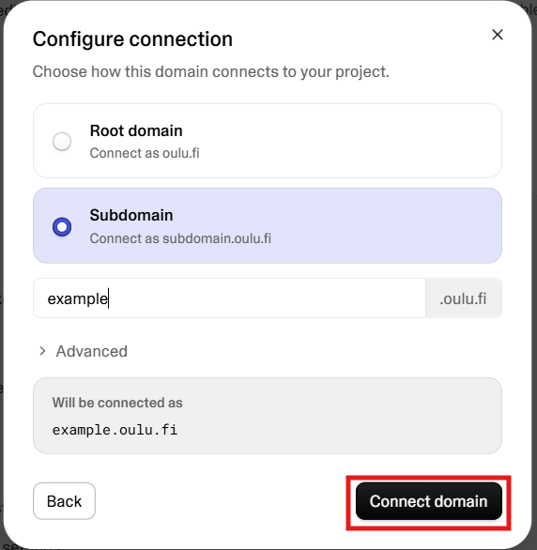Click the example.oulu.fi preview text
537x550 pixels.
115,430
